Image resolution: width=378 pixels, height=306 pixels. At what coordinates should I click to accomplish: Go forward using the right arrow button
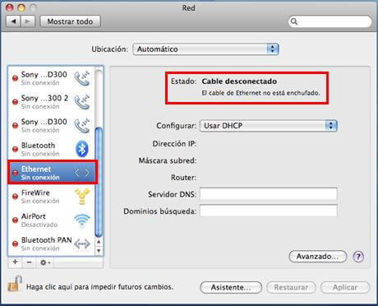tap(28, 21)
